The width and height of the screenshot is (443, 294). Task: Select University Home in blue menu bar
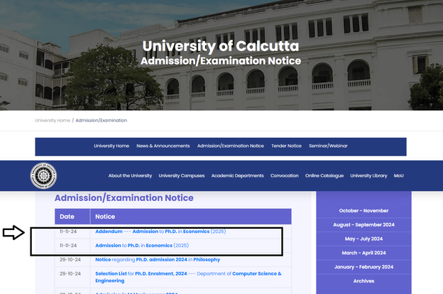111,146
